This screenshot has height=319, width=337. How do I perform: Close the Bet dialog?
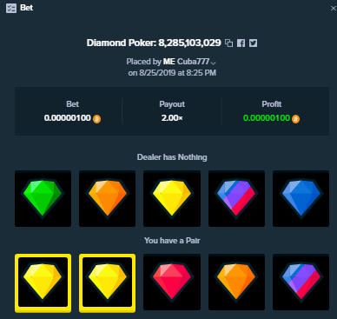[334, 9]
